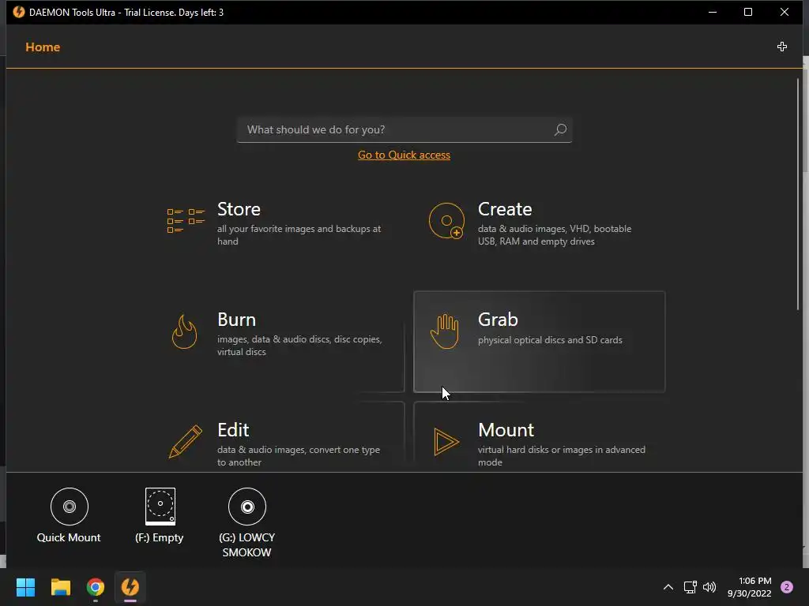Viewport: 809px width, 606px height.
Task: Click the Edit heading
Action: click(x=233, y=430)
